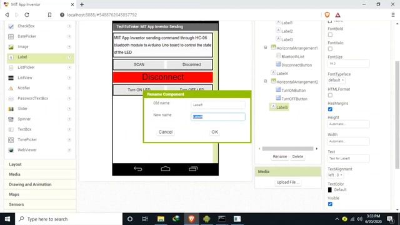The image size is (400, 225).
Task: Tap the phone preview back arrow
Action: coord(138,169)
